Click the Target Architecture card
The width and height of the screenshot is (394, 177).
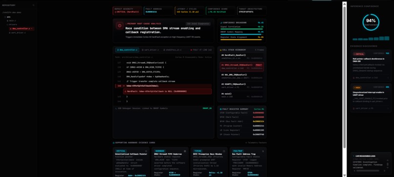click(x=252, y=11)
